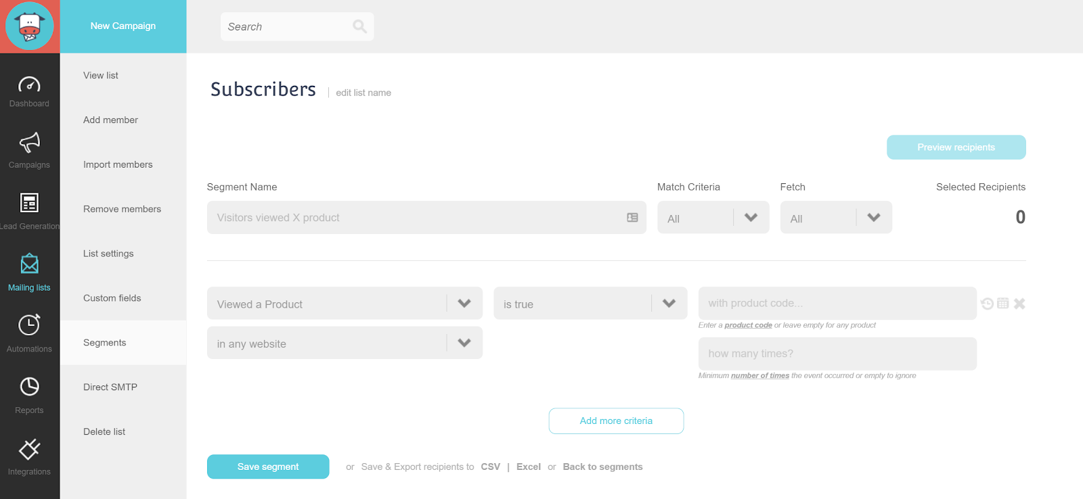The width and height of the screenshot is (1083, 499).
Task: Open Custom fields menu item
Action: click(112, 298)
